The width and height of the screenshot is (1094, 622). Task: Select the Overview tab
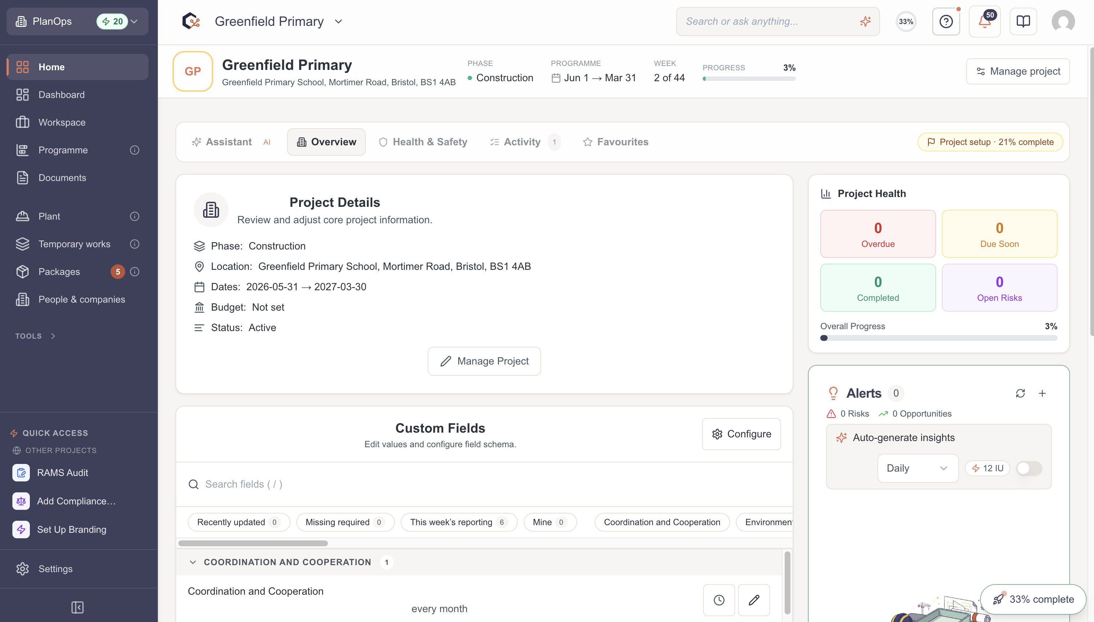pos(326,142)
